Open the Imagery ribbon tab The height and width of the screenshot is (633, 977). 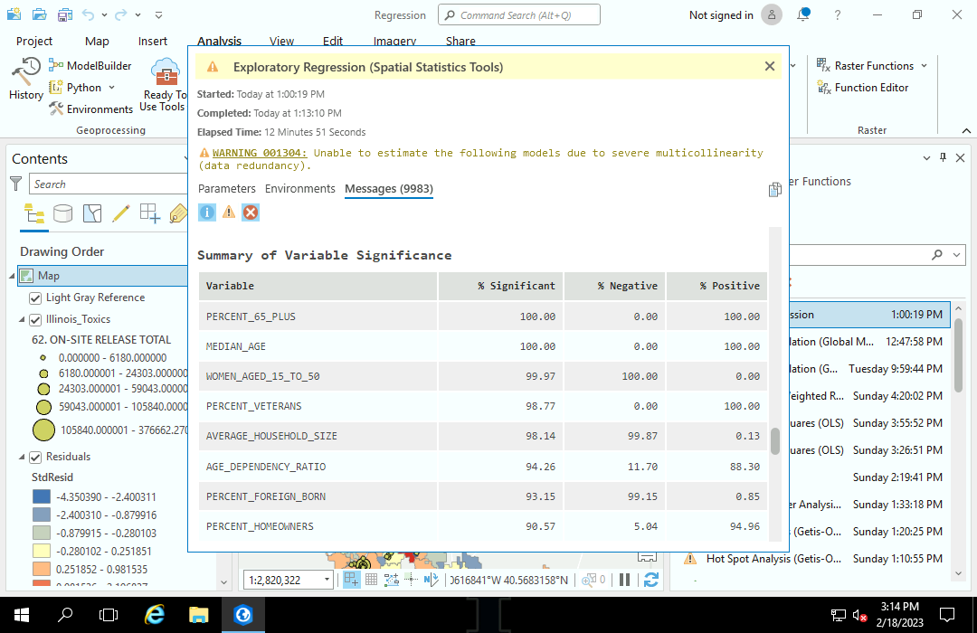click(394, 41)
